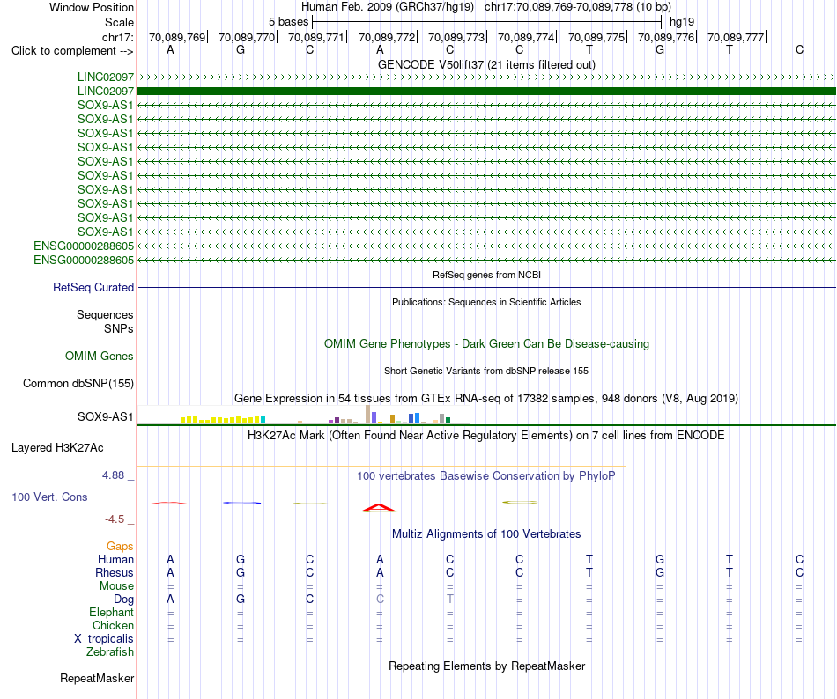This screenshot has width=837, height=699.
Task: Click the RepeatMasker side label
Action: click(97, 679)
